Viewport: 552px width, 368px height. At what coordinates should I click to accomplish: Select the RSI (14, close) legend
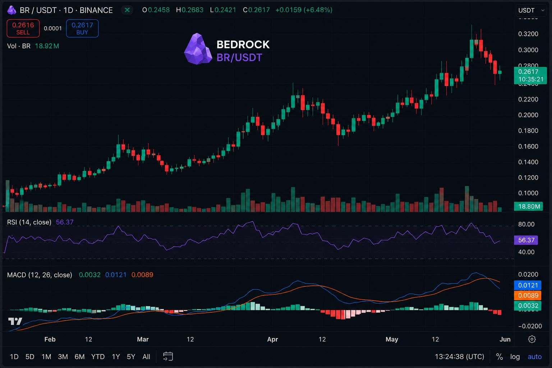tap(29, 222)
